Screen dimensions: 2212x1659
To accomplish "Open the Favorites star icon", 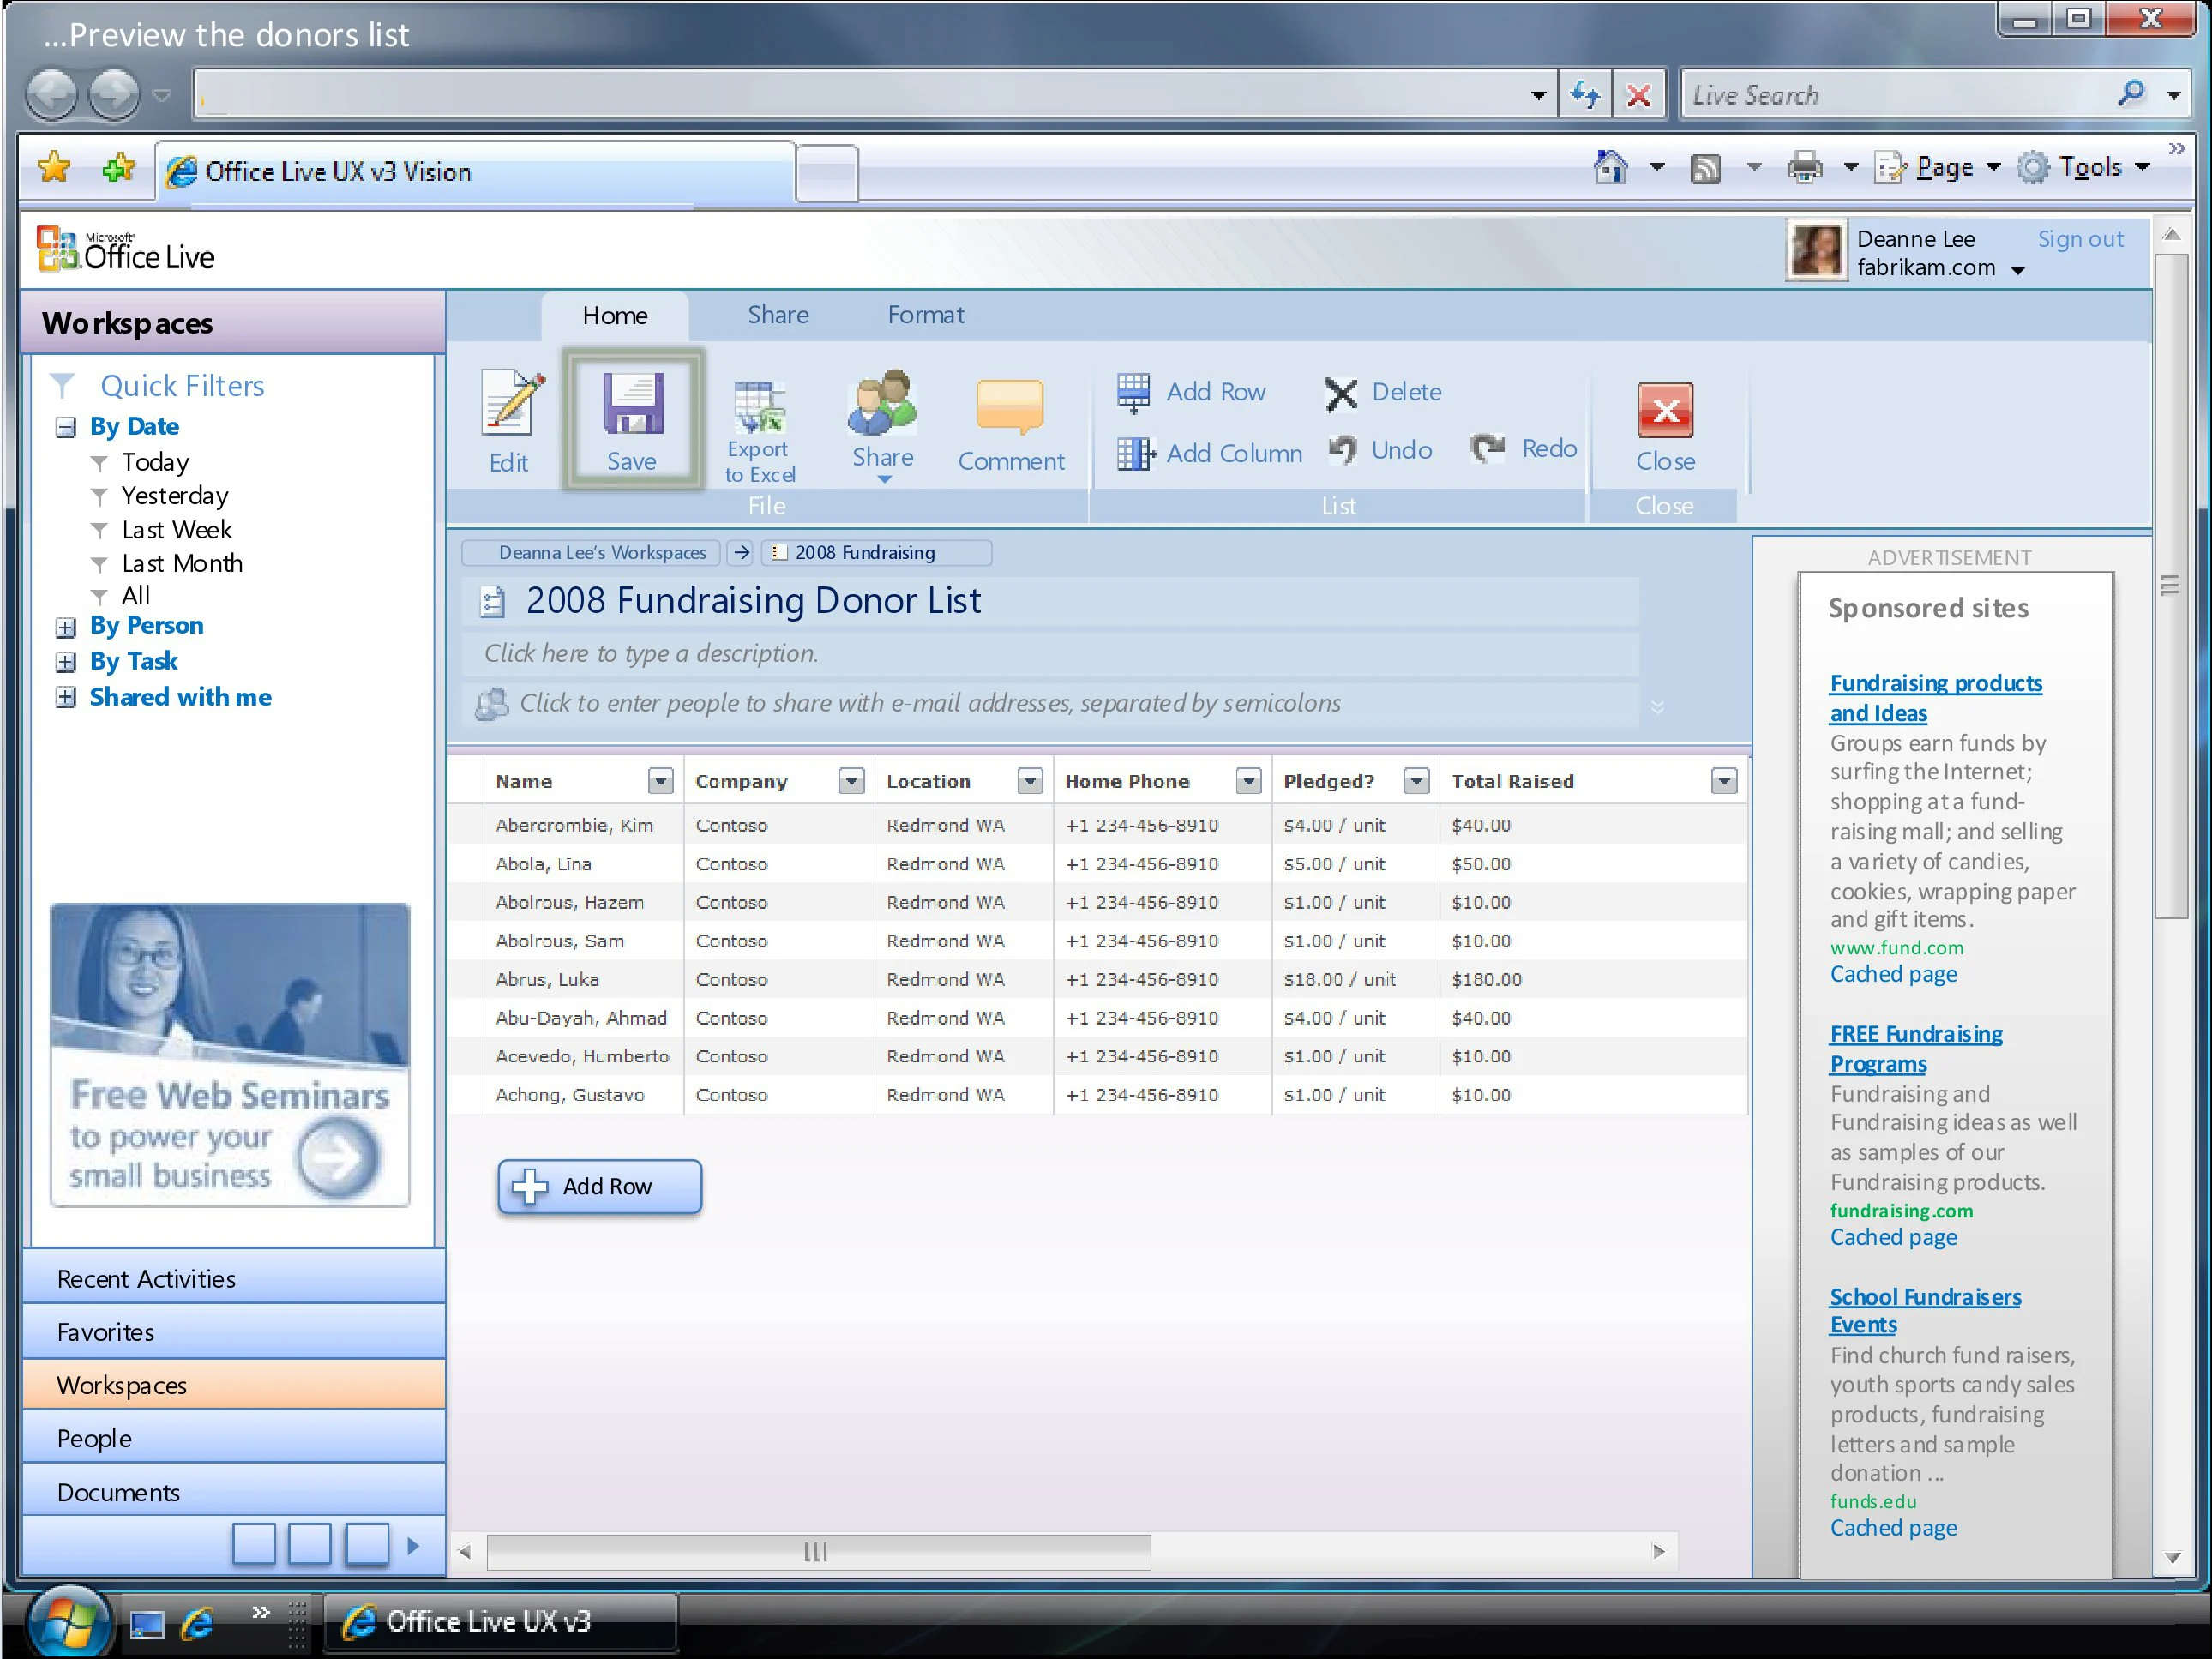I will [x=54, y=167].
